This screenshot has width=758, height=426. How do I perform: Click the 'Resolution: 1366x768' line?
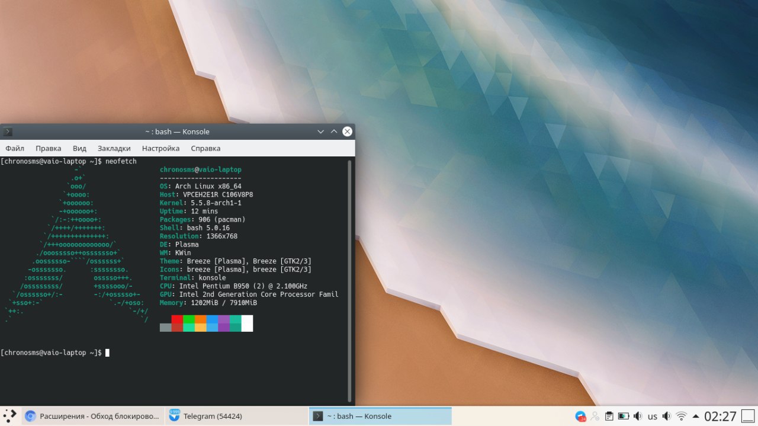pos(198,236)
